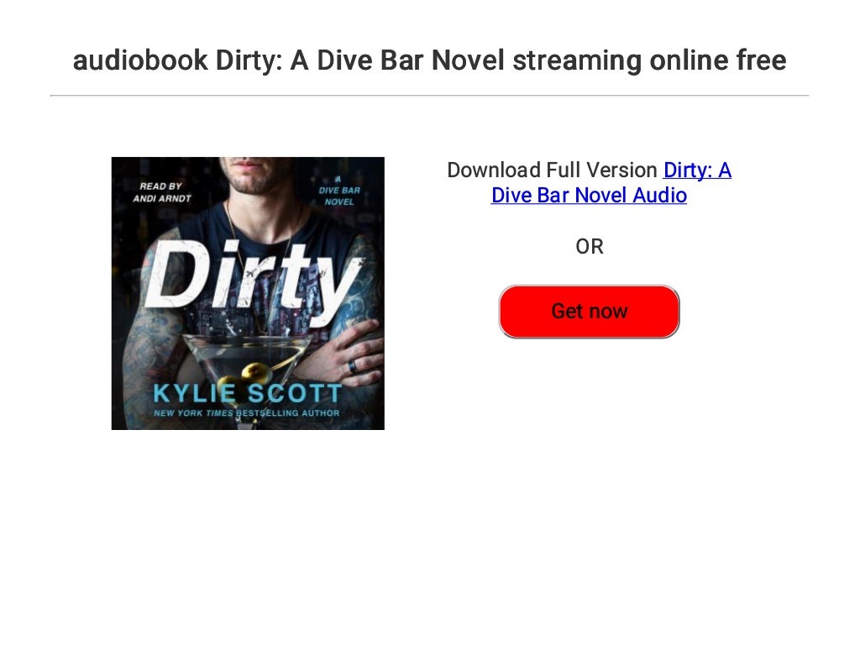Select the Dirty audiobook cover thumbnail

point(248,293)
